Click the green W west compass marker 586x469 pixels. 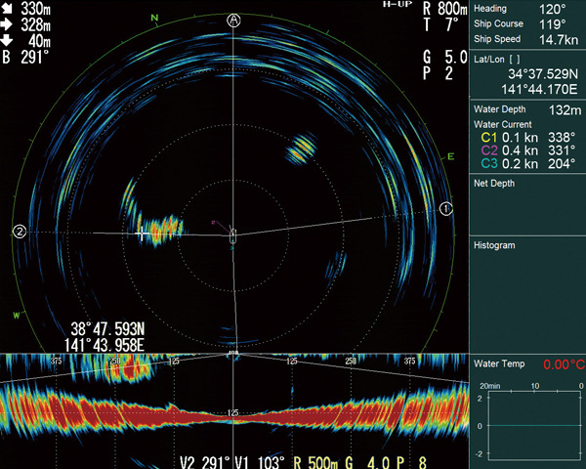[x=16, y=315]
